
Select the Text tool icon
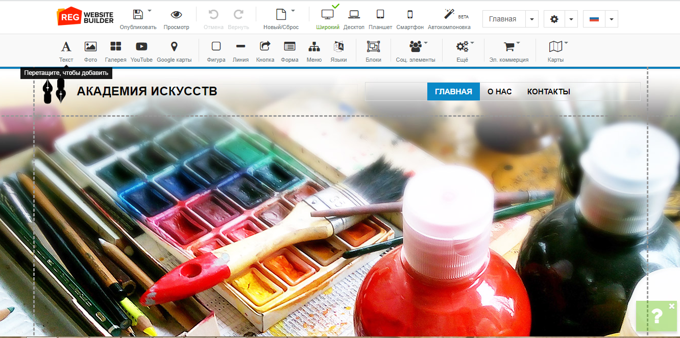pyautogui.click(x=66, y=47)
